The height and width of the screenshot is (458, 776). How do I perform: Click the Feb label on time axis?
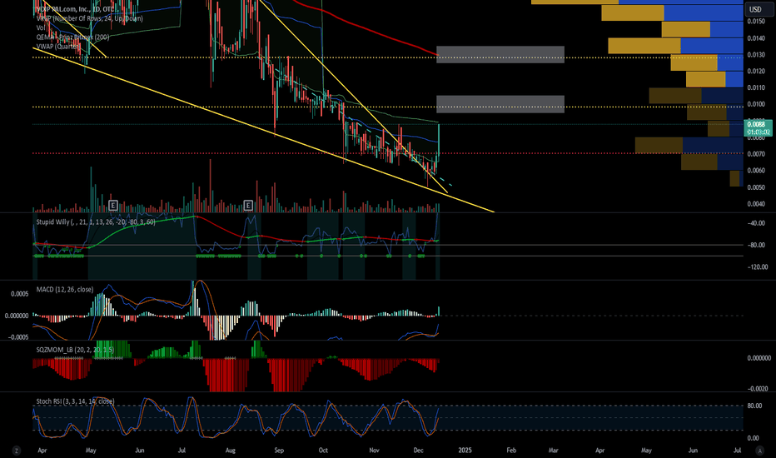coord(511,451)
